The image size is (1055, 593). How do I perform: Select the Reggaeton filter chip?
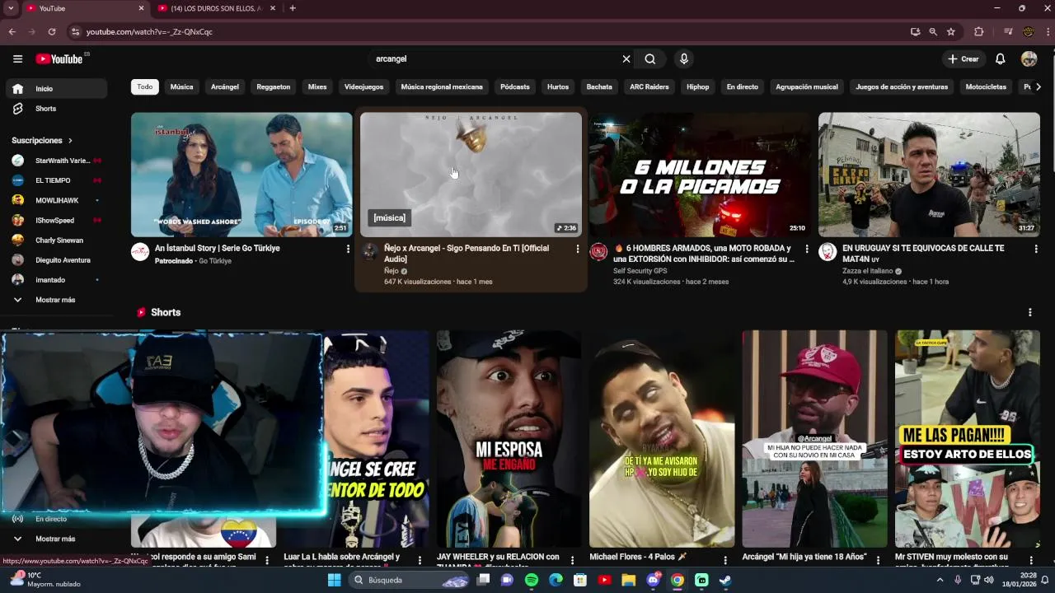(x=273, y=86)
